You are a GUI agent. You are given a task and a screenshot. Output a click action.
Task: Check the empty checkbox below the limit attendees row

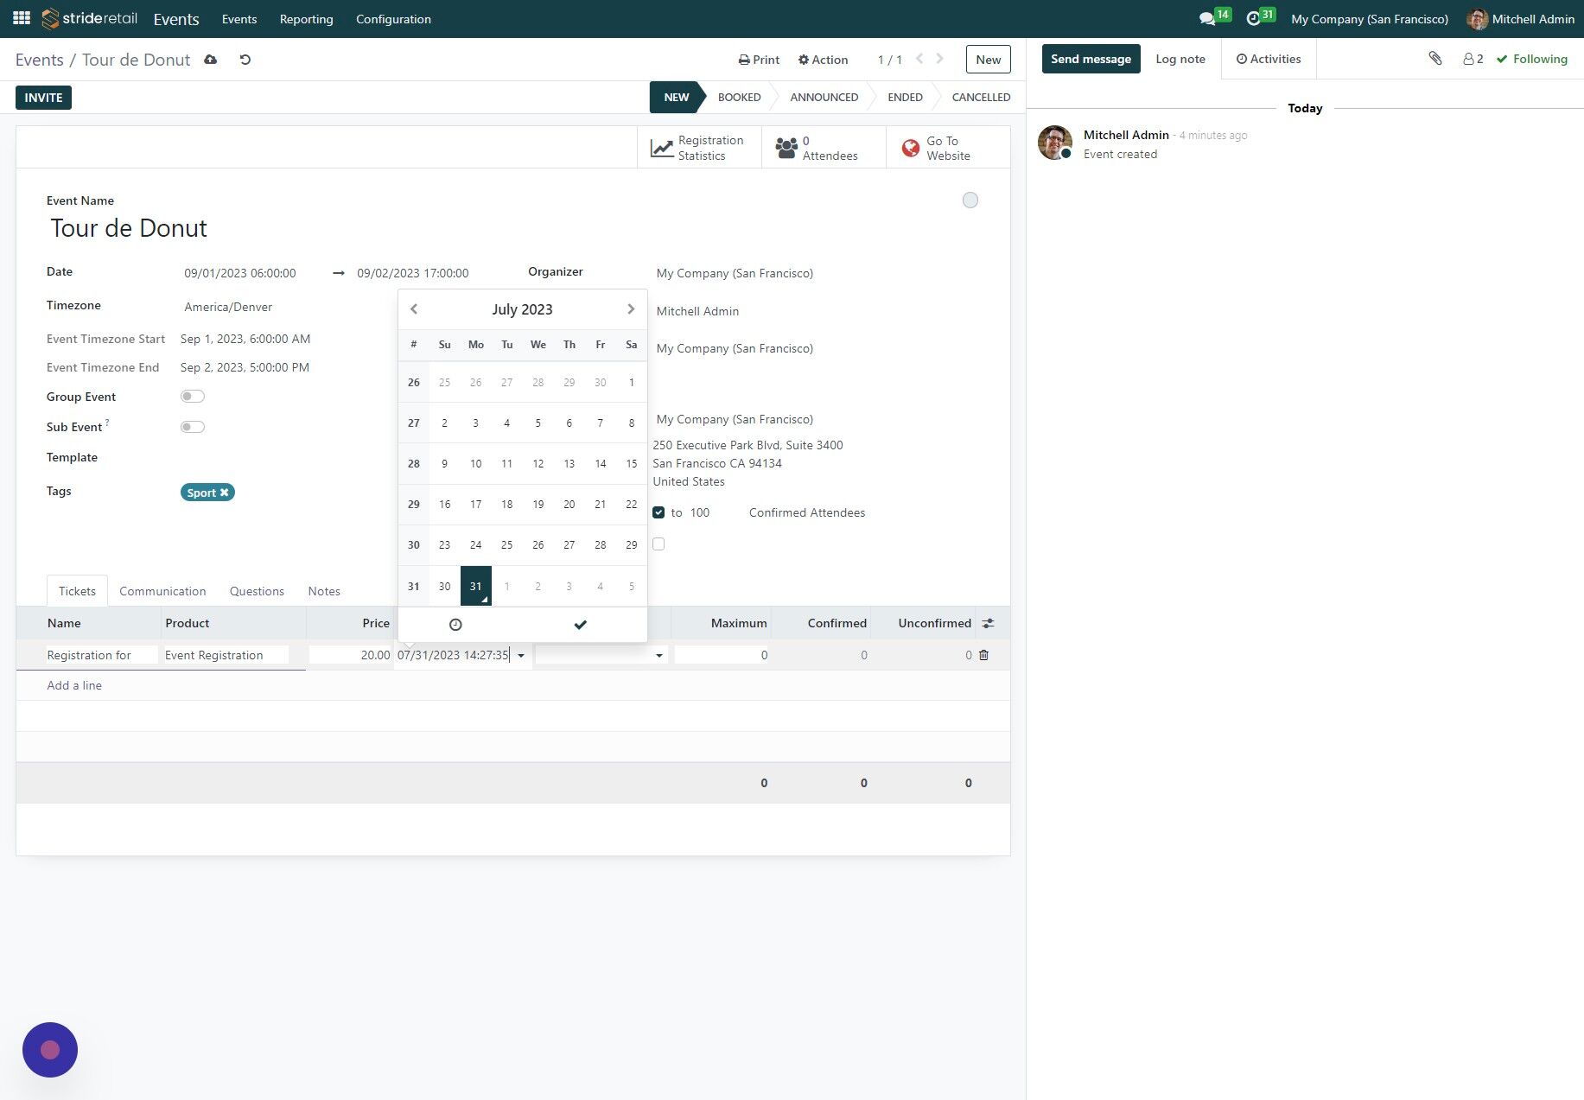click(658, 544)
